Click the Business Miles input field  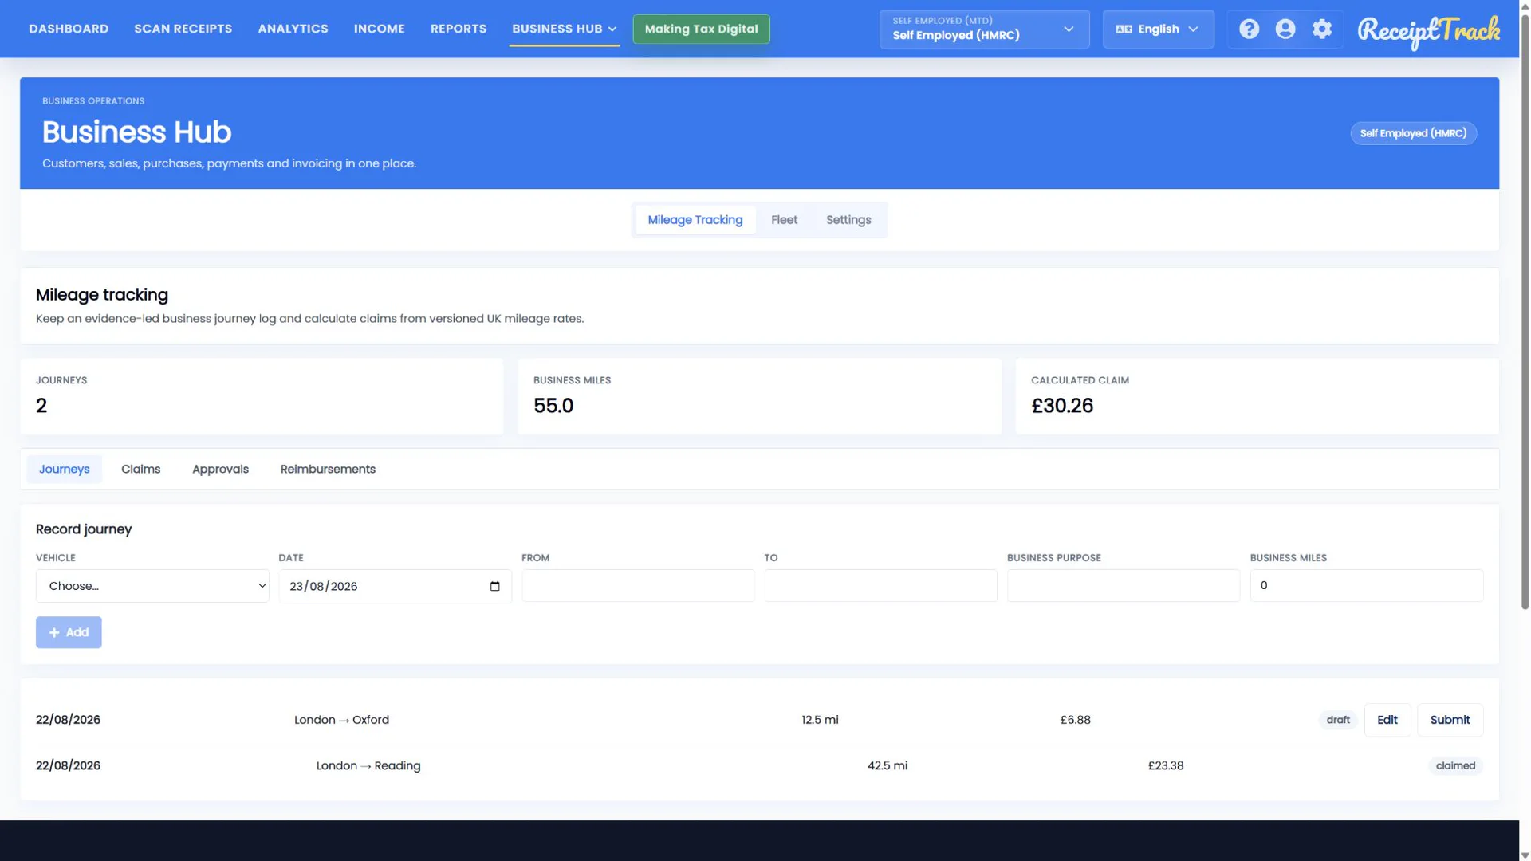(x=1366, y=586)
